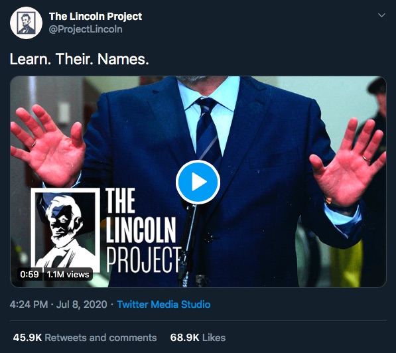This screenshot has height=353, width=396.
Task: Click the Jul 8, 2020 date
Action: [82, 305]
